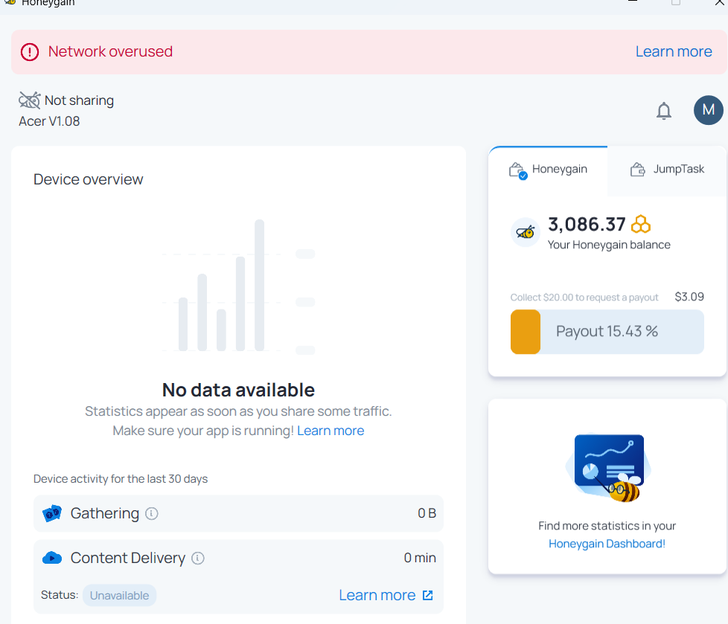Image resolution: width=728 pixels, height=624 pixels.
Task: Click the Gathering activity row
Action: click(238, 514)
